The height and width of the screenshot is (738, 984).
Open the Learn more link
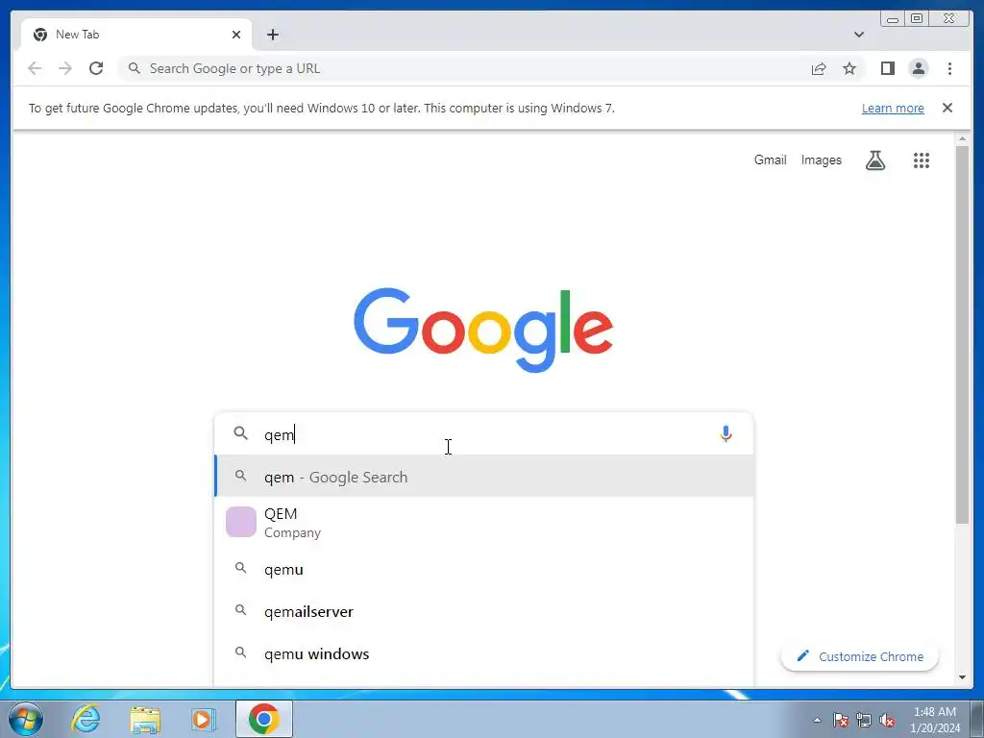(893, 108)
